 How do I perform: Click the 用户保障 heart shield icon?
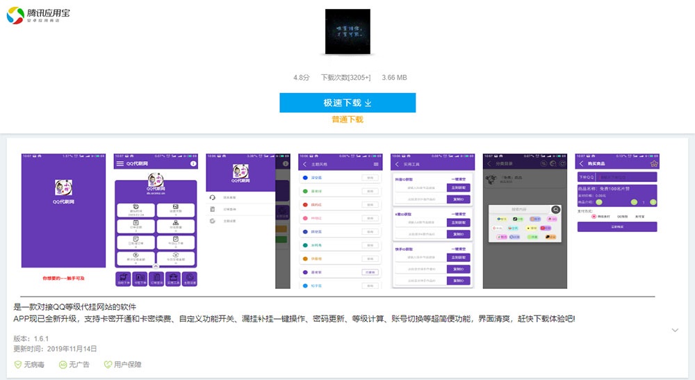click(x=108, y=365)
